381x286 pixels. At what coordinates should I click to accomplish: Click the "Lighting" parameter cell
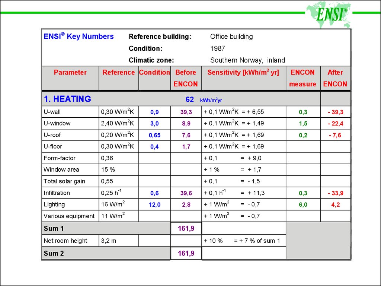click(x=70, y=204)
